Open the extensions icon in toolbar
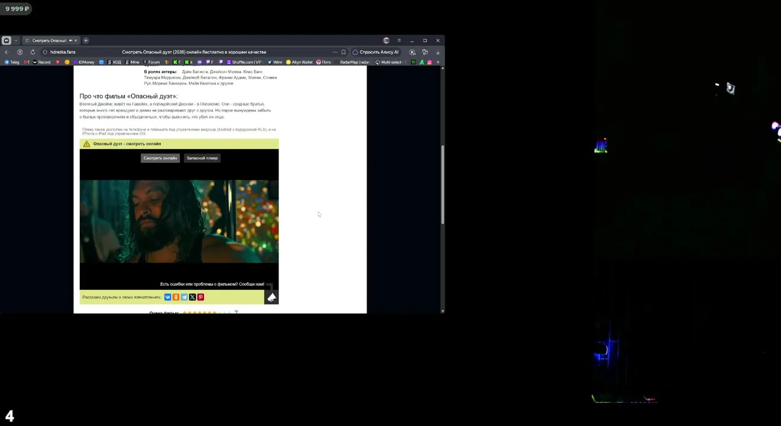Image resolution: width=781 pixels, height=426 pixels. [425, 52]
